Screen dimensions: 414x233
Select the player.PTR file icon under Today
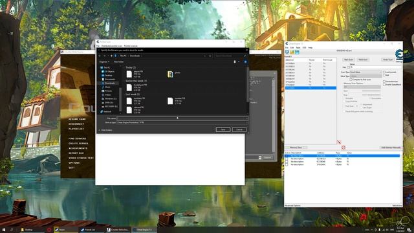tap(129, 74)
